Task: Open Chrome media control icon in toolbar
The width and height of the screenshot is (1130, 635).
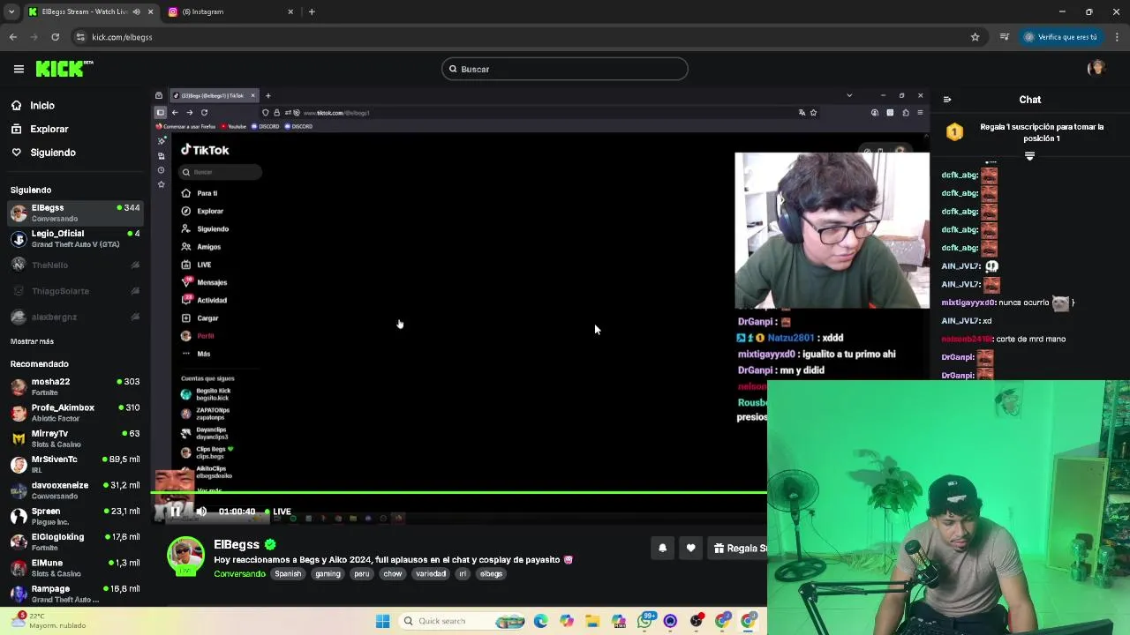Action: tap(1004, 37)
